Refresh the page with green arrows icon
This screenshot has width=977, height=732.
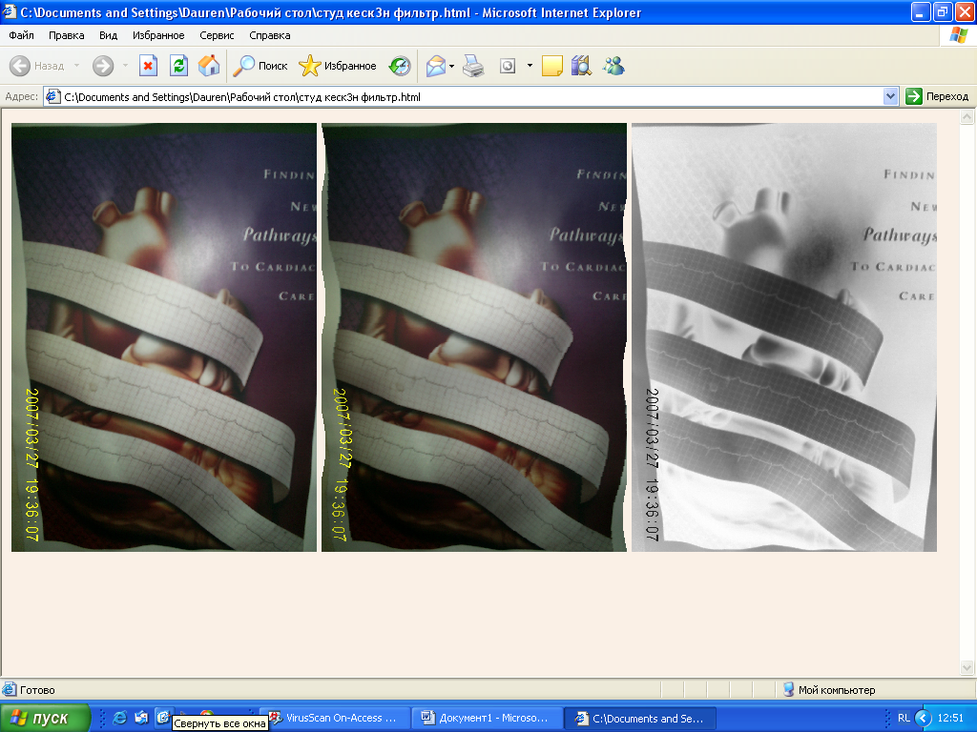click(178, 66)
